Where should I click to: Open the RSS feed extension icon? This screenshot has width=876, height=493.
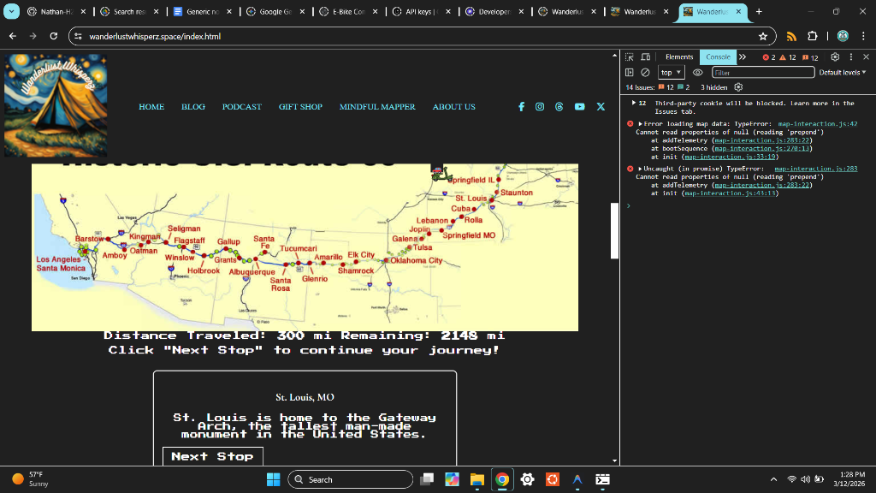[x=791, y=37]
